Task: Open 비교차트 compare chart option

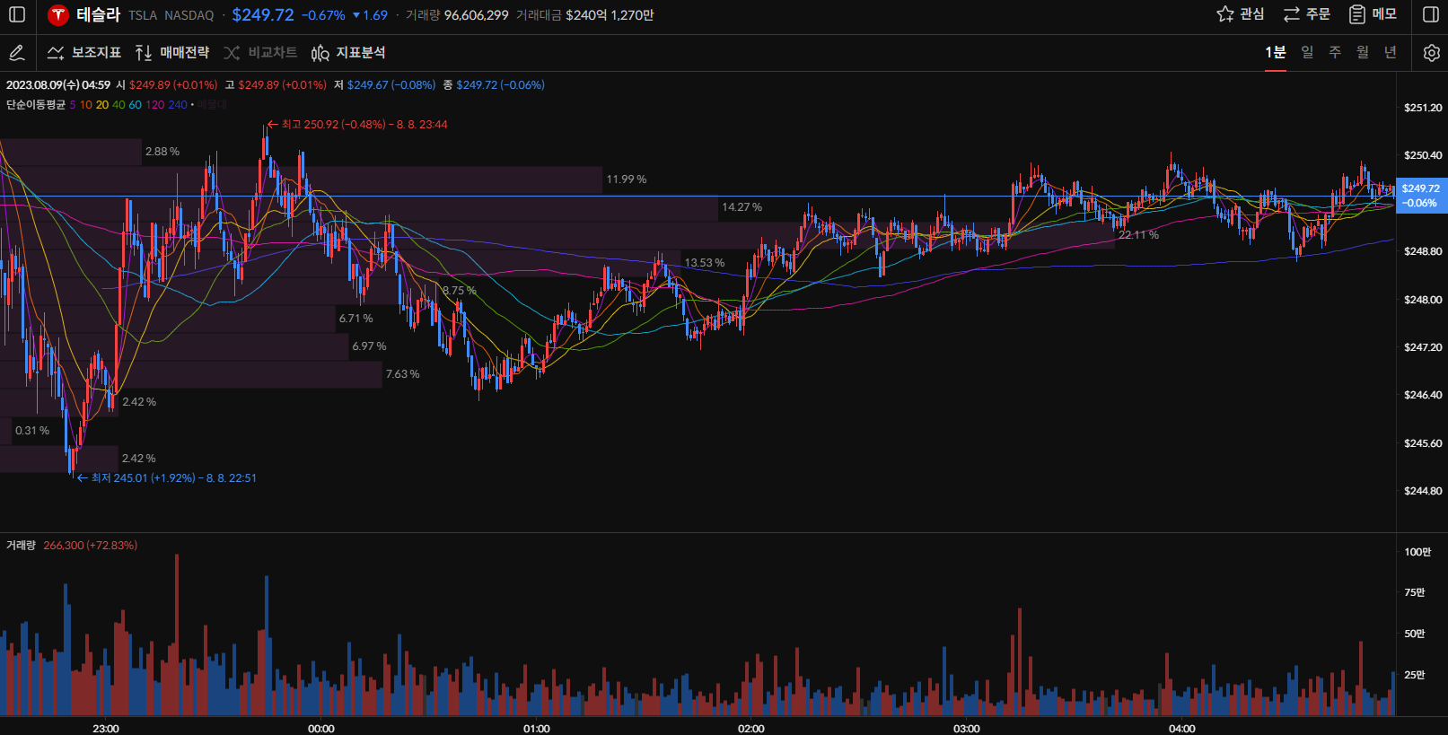Action: click(x=259, y=53)
